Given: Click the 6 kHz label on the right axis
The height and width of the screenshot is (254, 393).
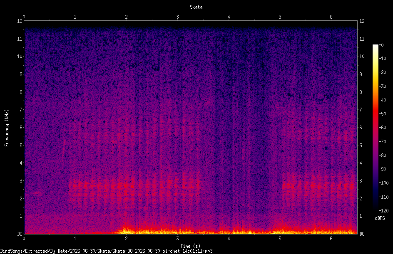Looking at the screenshot, I should pyautogui.click(x=361, y=127).
